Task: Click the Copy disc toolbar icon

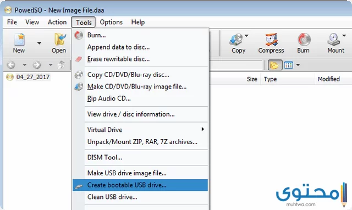Action: coord(236,40)
